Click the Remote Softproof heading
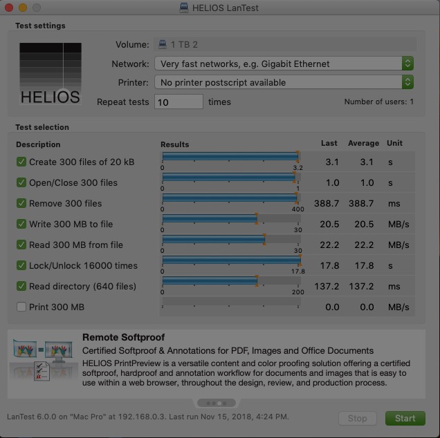Screen dimensions: 440x438 [x=123, y=337]
